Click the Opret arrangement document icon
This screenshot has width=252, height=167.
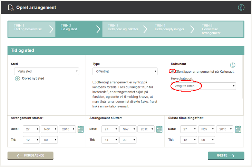11,8
